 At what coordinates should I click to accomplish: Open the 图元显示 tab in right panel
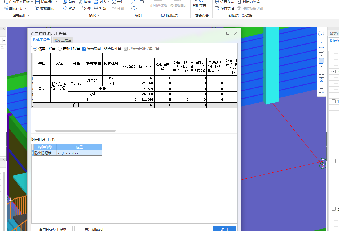click(x=334, y=41)
